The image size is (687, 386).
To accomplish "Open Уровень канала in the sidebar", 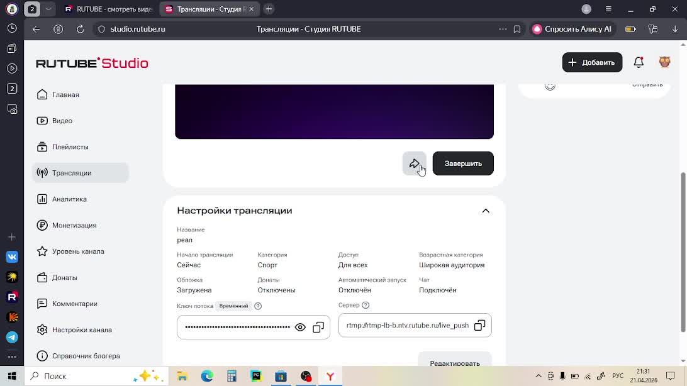I will pos(80,251).
